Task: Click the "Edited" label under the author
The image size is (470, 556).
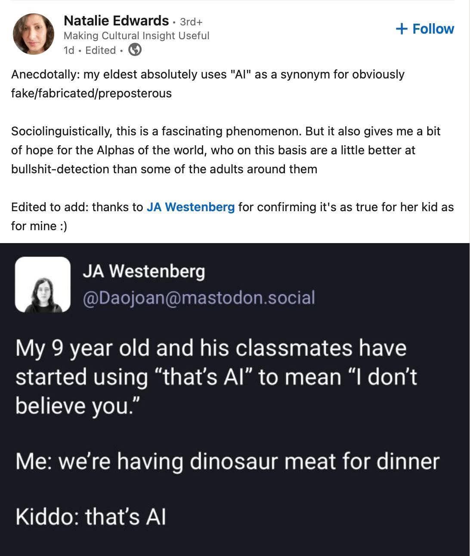Action: click(x=101, y=50)
